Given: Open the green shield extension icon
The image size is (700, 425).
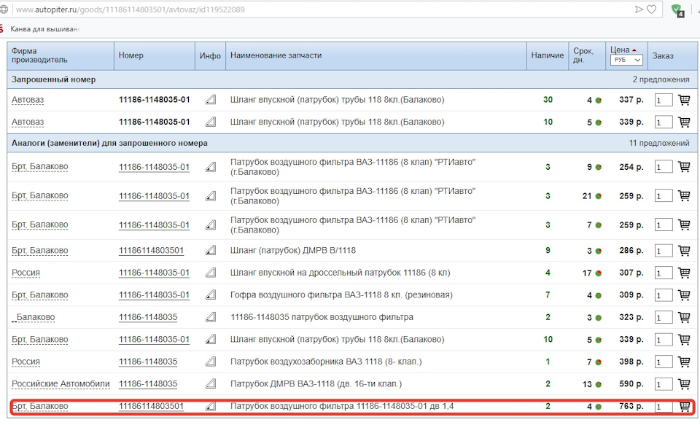Looking at the screenshot, I should pos(677,10).
